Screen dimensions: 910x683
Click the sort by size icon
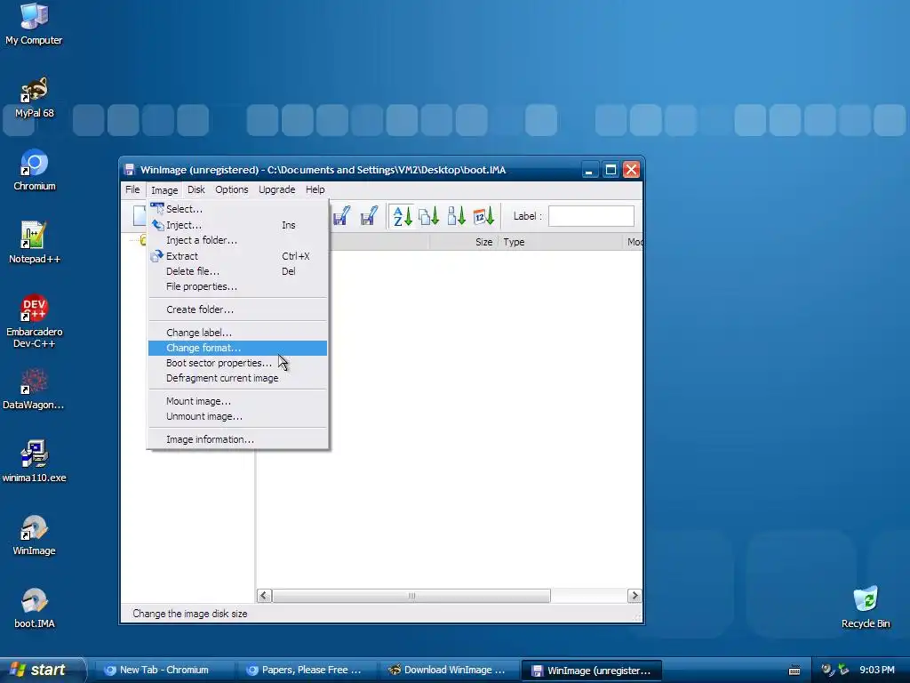click(456, 216)
